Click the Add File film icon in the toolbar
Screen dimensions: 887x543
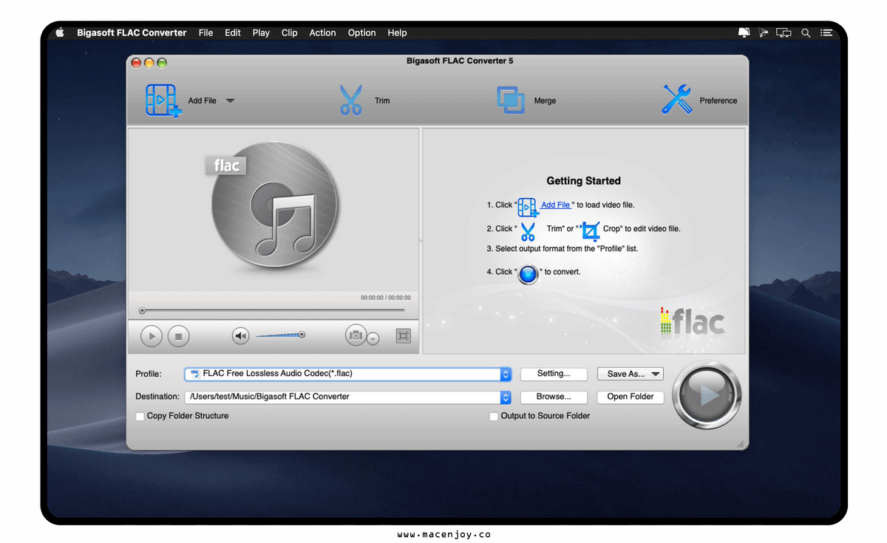tap(163, 100)
